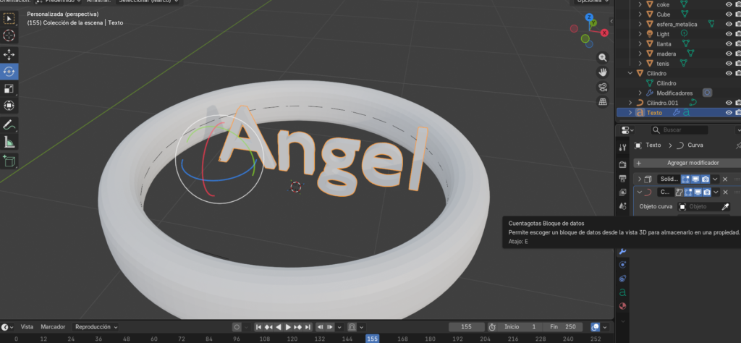741x343 pixels.
Task: Play animation forward
Action: 288,327
